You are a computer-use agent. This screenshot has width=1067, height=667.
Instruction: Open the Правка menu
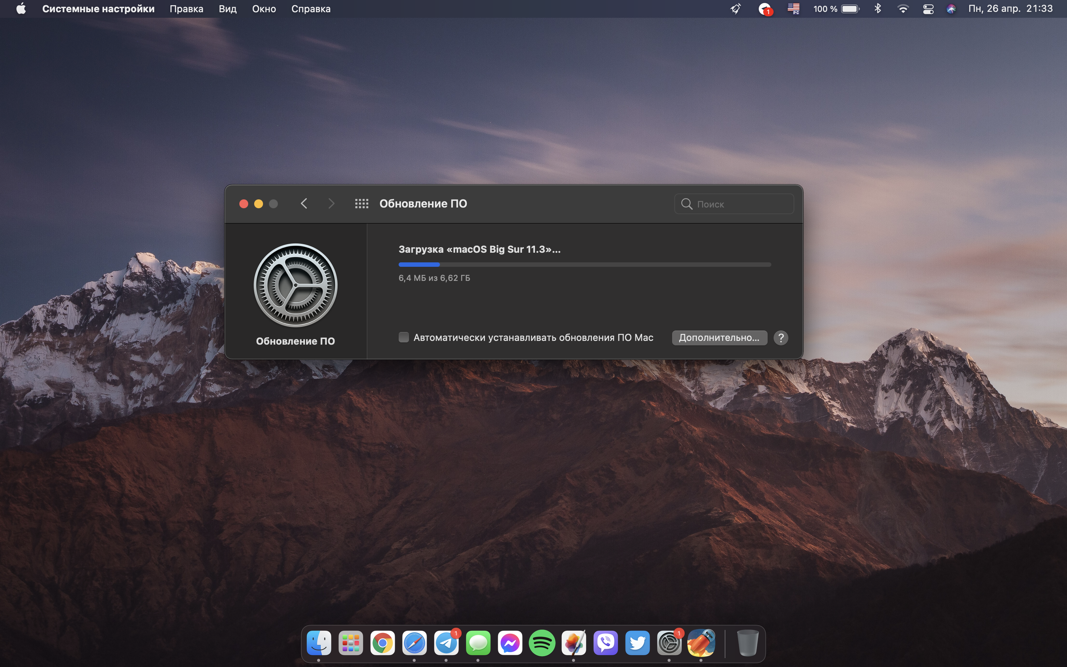point(186,9)
